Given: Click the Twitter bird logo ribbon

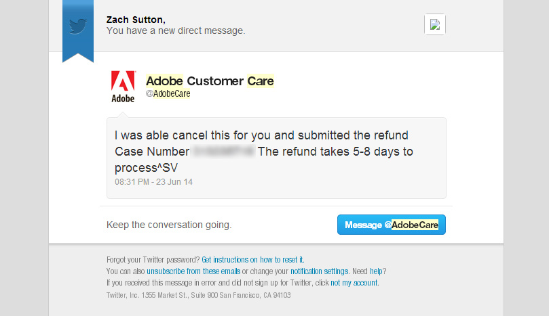Looking at the screenshot, I should pos(78,30).
